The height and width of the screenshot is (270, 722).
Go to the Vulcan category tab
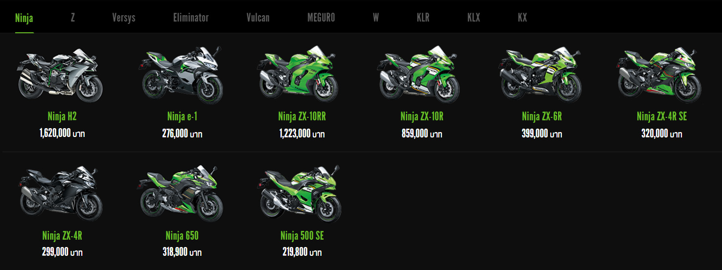tap(258, 18)
